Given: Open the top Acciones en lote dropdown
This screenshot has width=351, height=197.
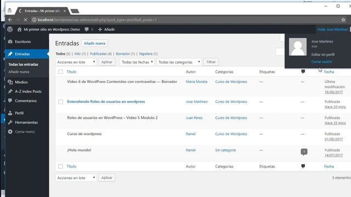Looking at the screenshot, I should pos(76,62).
